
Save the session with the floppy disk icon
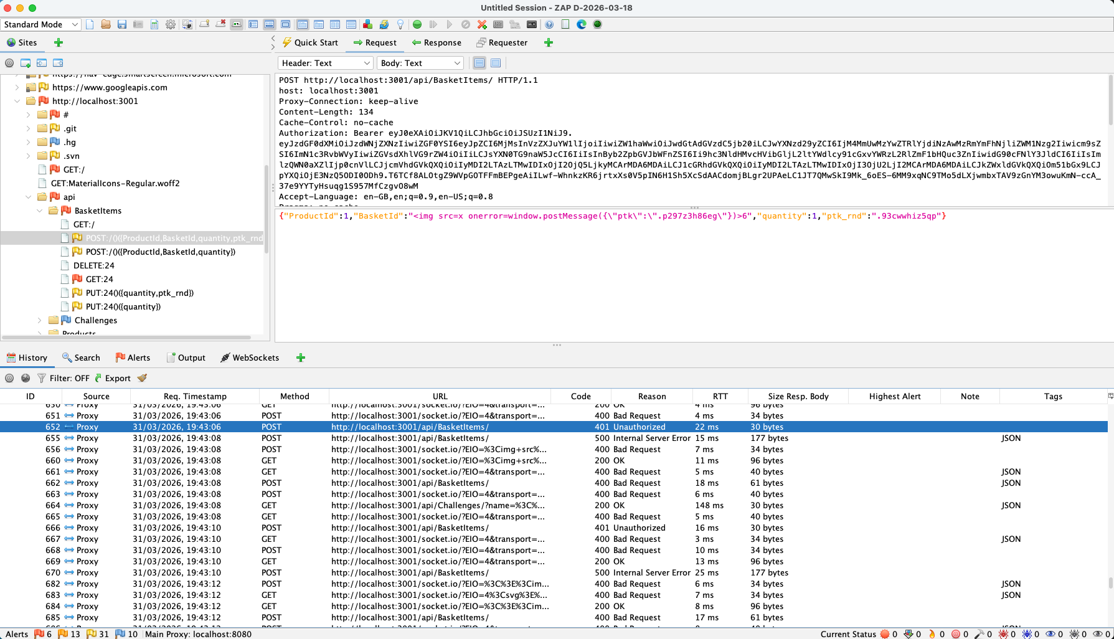pos(122,24)
